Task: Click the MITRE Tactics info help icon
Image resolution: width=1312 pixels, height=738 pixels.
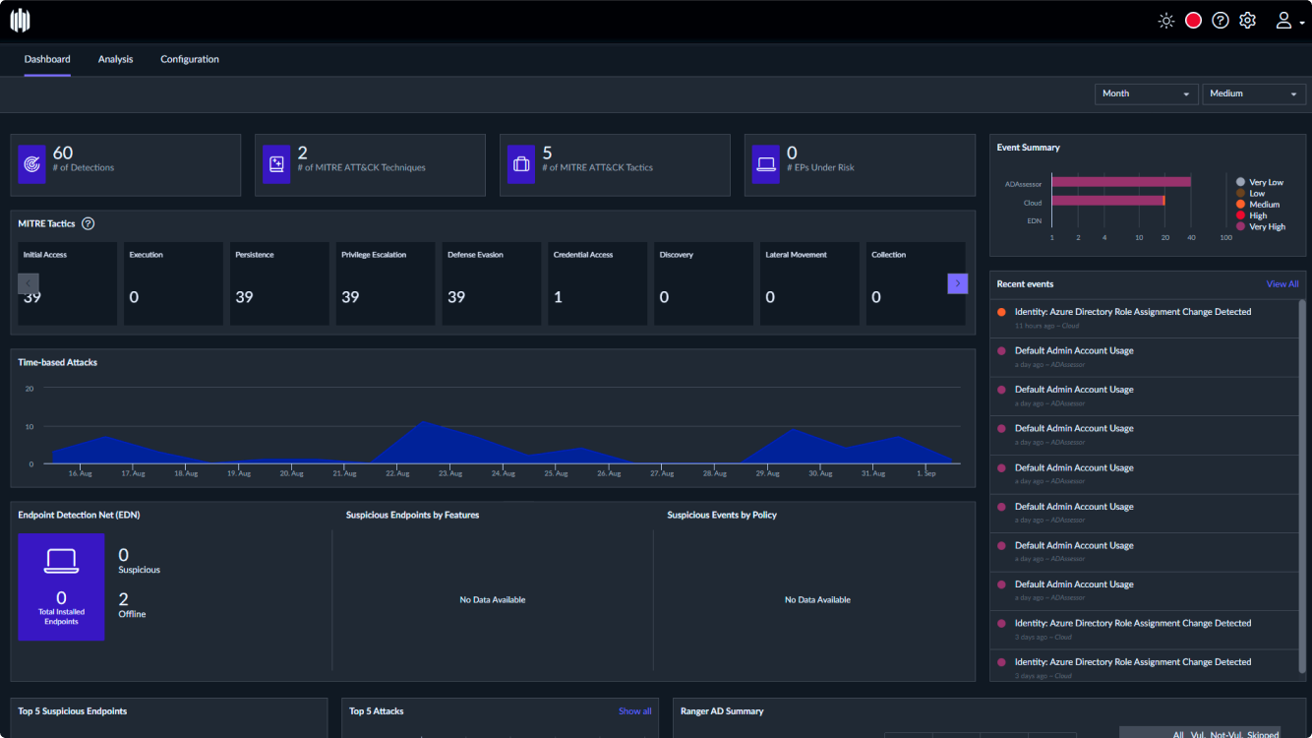Action: click(89, 224)
